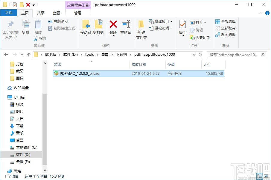The height and width of the screenshot is (180, 271).
Task: Select WPS网盘 in navigation pane
Action: [18, 88]
